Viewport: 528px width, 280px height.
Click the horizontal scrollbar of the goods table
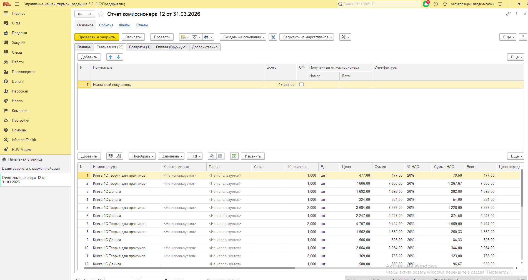pyautogui.click(x=189, y=268)
